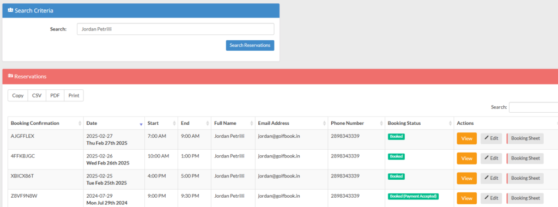Select confirmation code 4FFKBJGC
This screenshot has width=558, height=207.
point(23,156)
